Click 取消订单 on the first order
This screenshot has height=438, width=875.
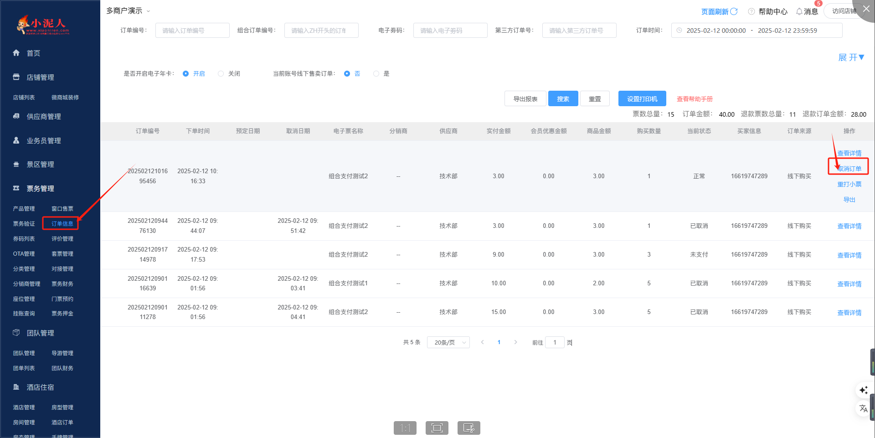coord(849,169)
